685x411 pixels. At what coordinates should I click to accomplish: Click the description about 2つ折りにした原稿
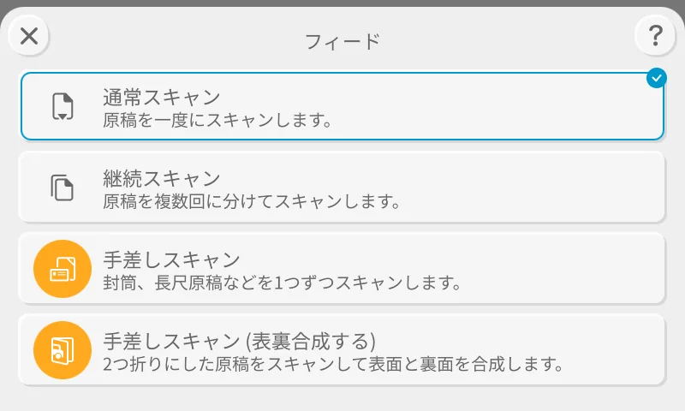point(332,364)
